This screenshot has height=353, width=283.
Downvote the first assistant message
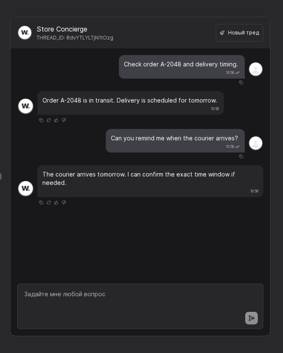pyautogui.click(x=64, y=120)
